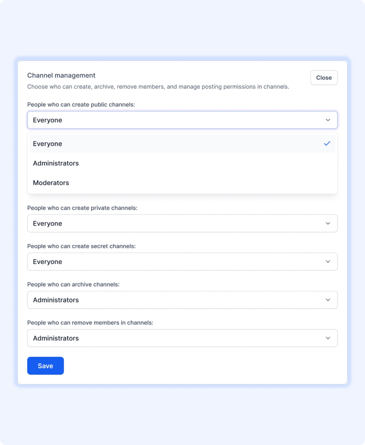Select the Administrators value for archiving channels
The height and width of the screenshot is (445, 365).
click(182, 300)
